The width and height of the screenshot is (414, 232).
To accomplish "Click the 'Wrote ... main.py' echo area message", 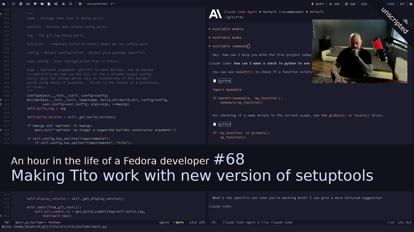I will tap(54, 227).
